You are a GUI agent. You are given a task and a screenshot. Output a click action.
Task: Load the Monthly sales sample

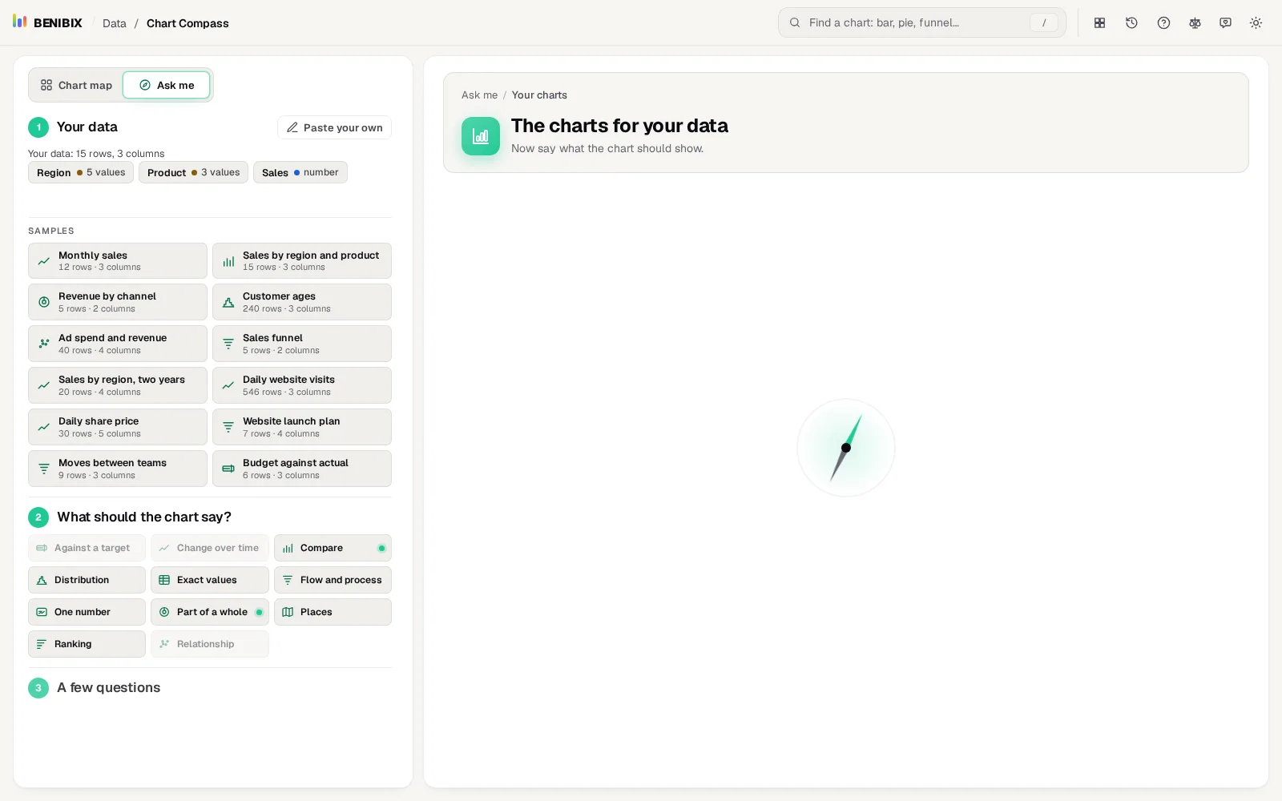click(118, 261)
